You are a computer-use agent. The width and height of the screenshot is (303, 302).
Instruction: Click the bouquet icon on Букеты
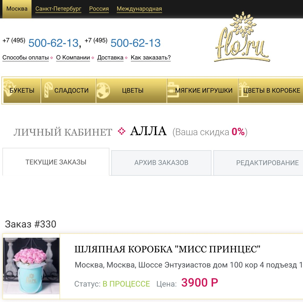[x=9, y=88]
